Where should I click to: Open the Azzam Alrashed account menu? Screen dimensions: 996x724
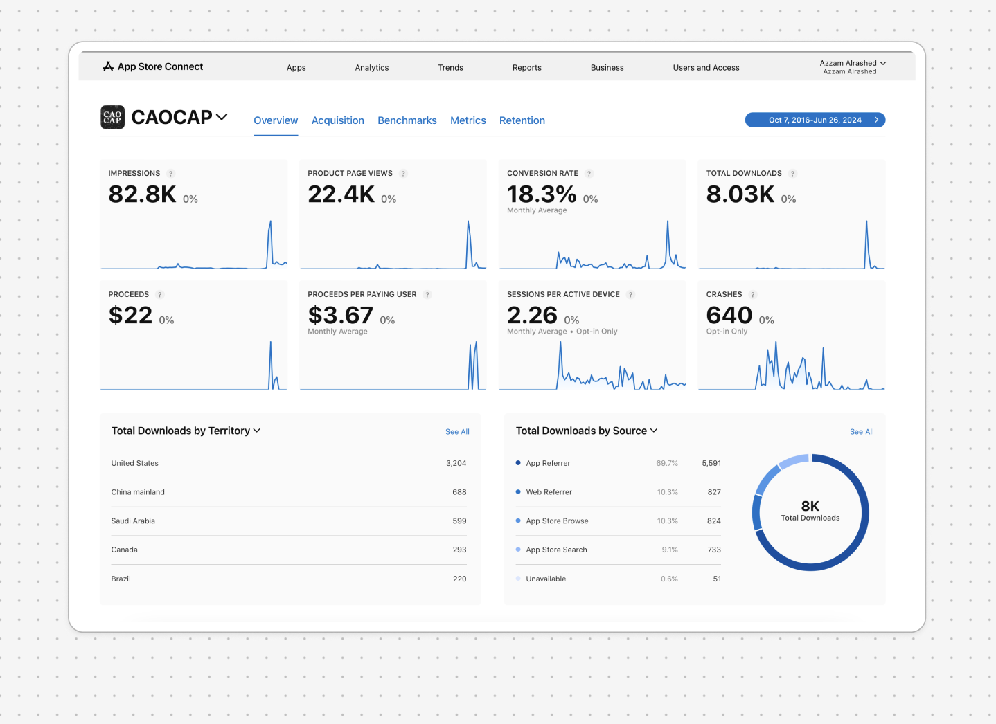[853, 66]
